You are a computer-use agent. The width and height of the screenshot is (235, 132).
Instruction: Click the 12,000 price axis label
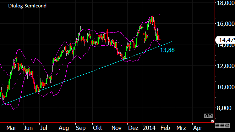click(226, 66)
